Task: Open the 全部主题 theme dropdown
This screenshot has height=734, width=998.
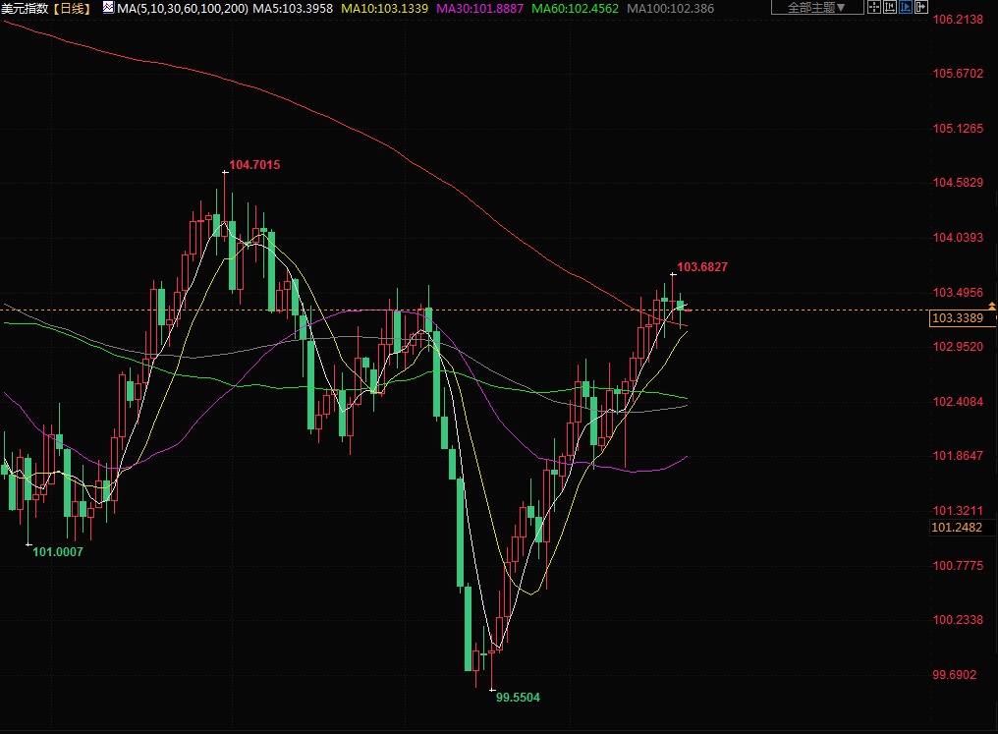Action: point(817,8)
